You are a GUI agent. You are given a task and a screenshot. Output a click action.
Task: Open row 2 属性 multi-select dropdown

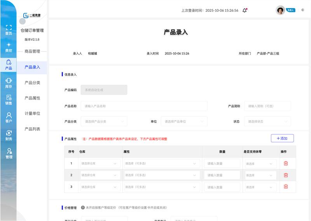click(x=162, y=175)
